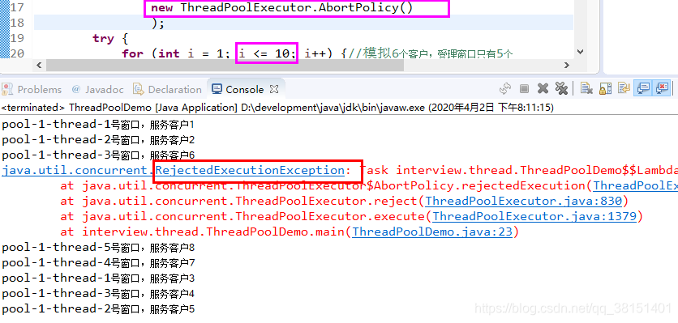Click console line 'pool-1-thread-3号窗口，服务客户6'

tap(98, 155)
